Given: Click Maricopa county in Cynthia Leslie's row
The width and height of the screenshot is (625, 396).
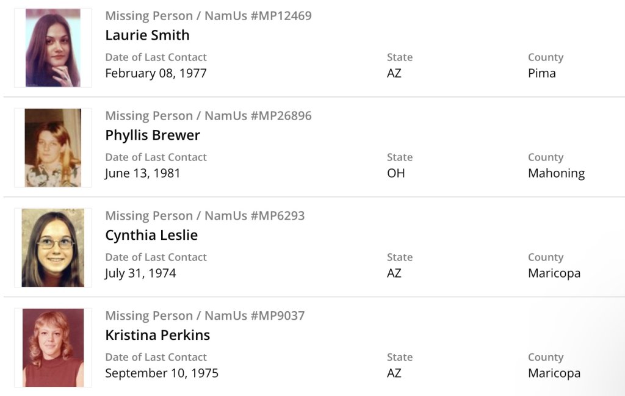Looking at the screenshot, I should (x=554, y=273).
